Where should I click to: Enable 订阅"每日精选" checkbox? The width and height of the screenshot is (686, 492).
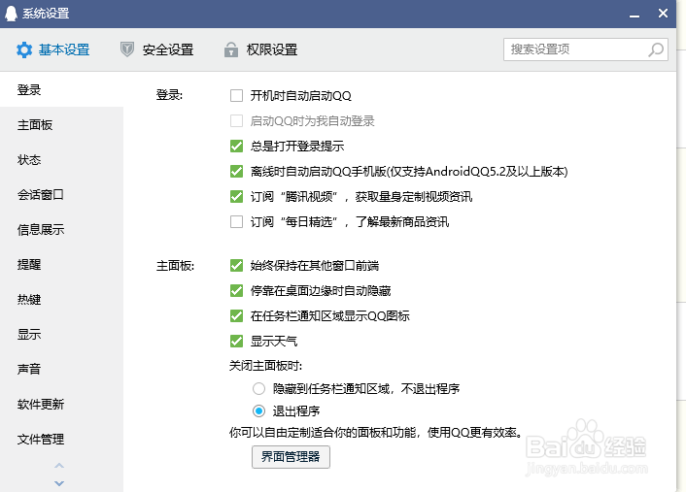[236, 222]
